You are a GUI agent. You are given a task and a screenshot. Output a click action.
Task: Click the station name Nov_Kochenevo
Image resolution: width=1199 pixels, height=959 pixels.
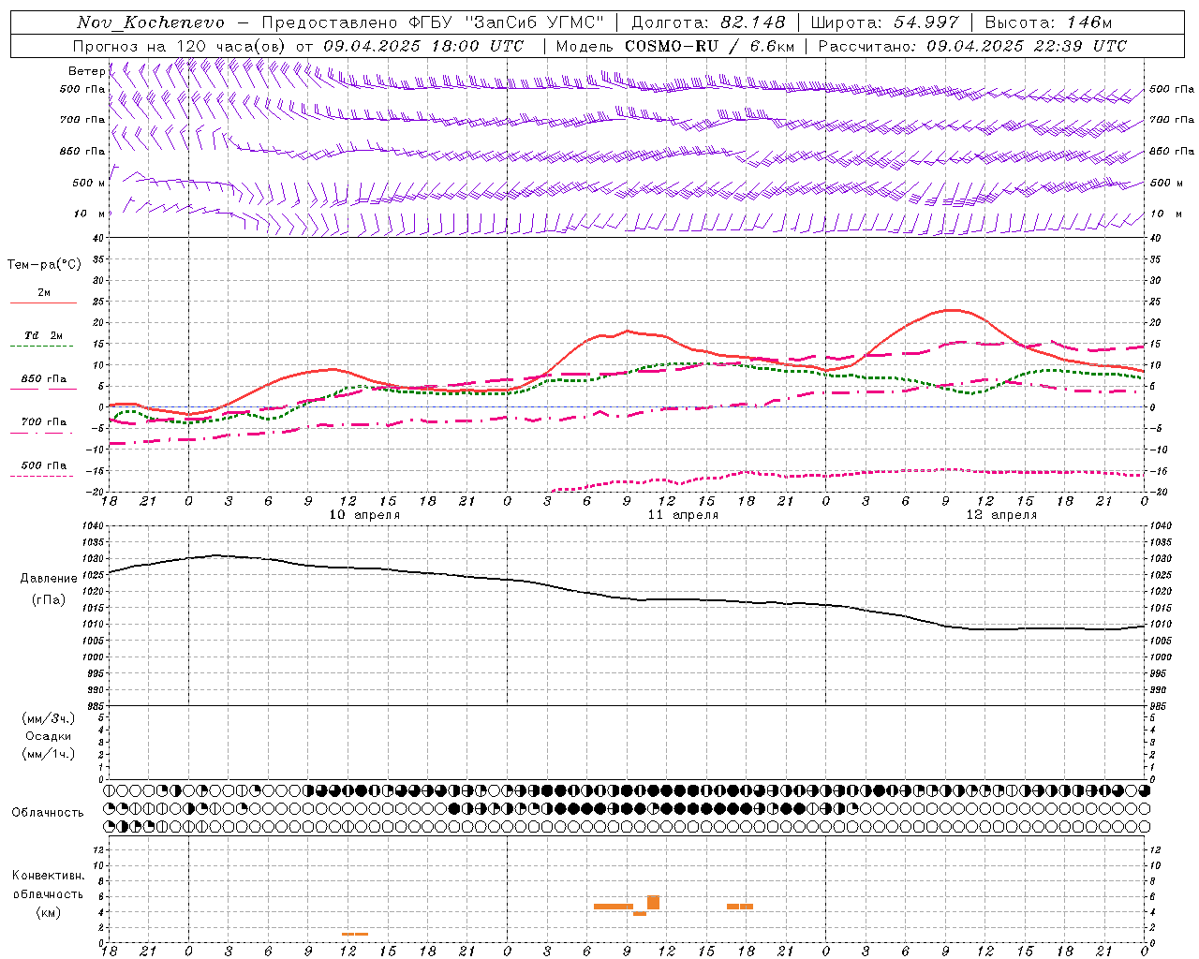(151, 22)
